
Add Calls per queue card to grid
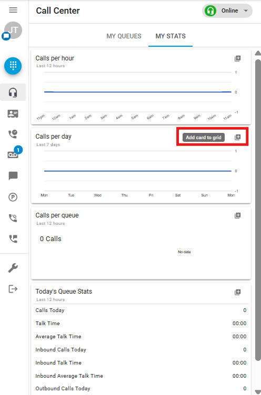[237, 215]
